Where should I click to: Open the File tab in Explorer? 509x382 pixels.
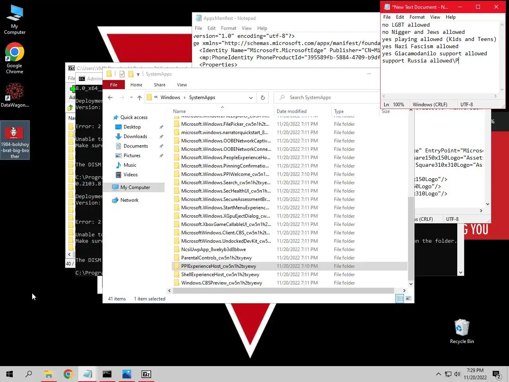click(x=114, y=85)
